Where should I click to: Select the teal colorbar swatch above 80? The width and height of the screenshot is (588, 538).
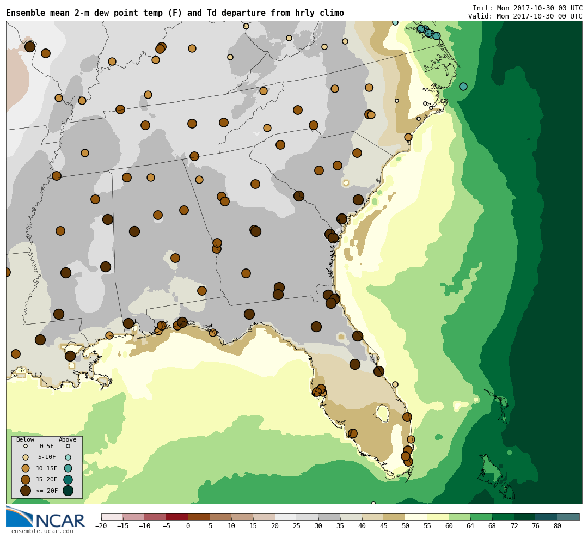(x=568, y=517)
